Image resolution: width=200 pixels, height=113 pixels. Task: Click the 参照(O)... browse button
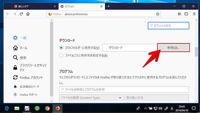pyautogui.click(x=173, y=48)
